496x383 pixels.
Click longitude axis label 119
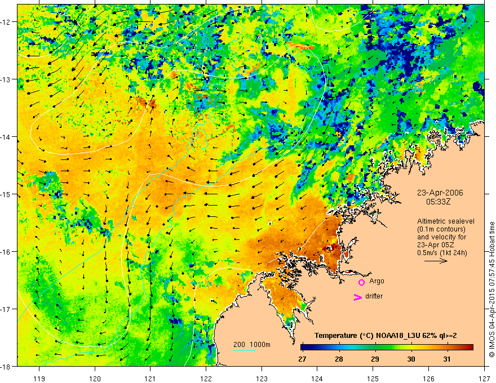coord(39,378)
